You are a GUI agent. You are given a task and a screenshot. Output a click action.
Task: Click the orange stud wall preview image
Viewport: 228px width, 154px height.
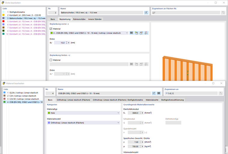click(187, 68)
